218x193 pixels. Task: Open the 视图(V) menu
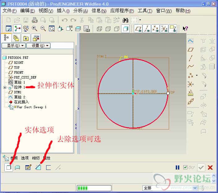pos(46,11)
